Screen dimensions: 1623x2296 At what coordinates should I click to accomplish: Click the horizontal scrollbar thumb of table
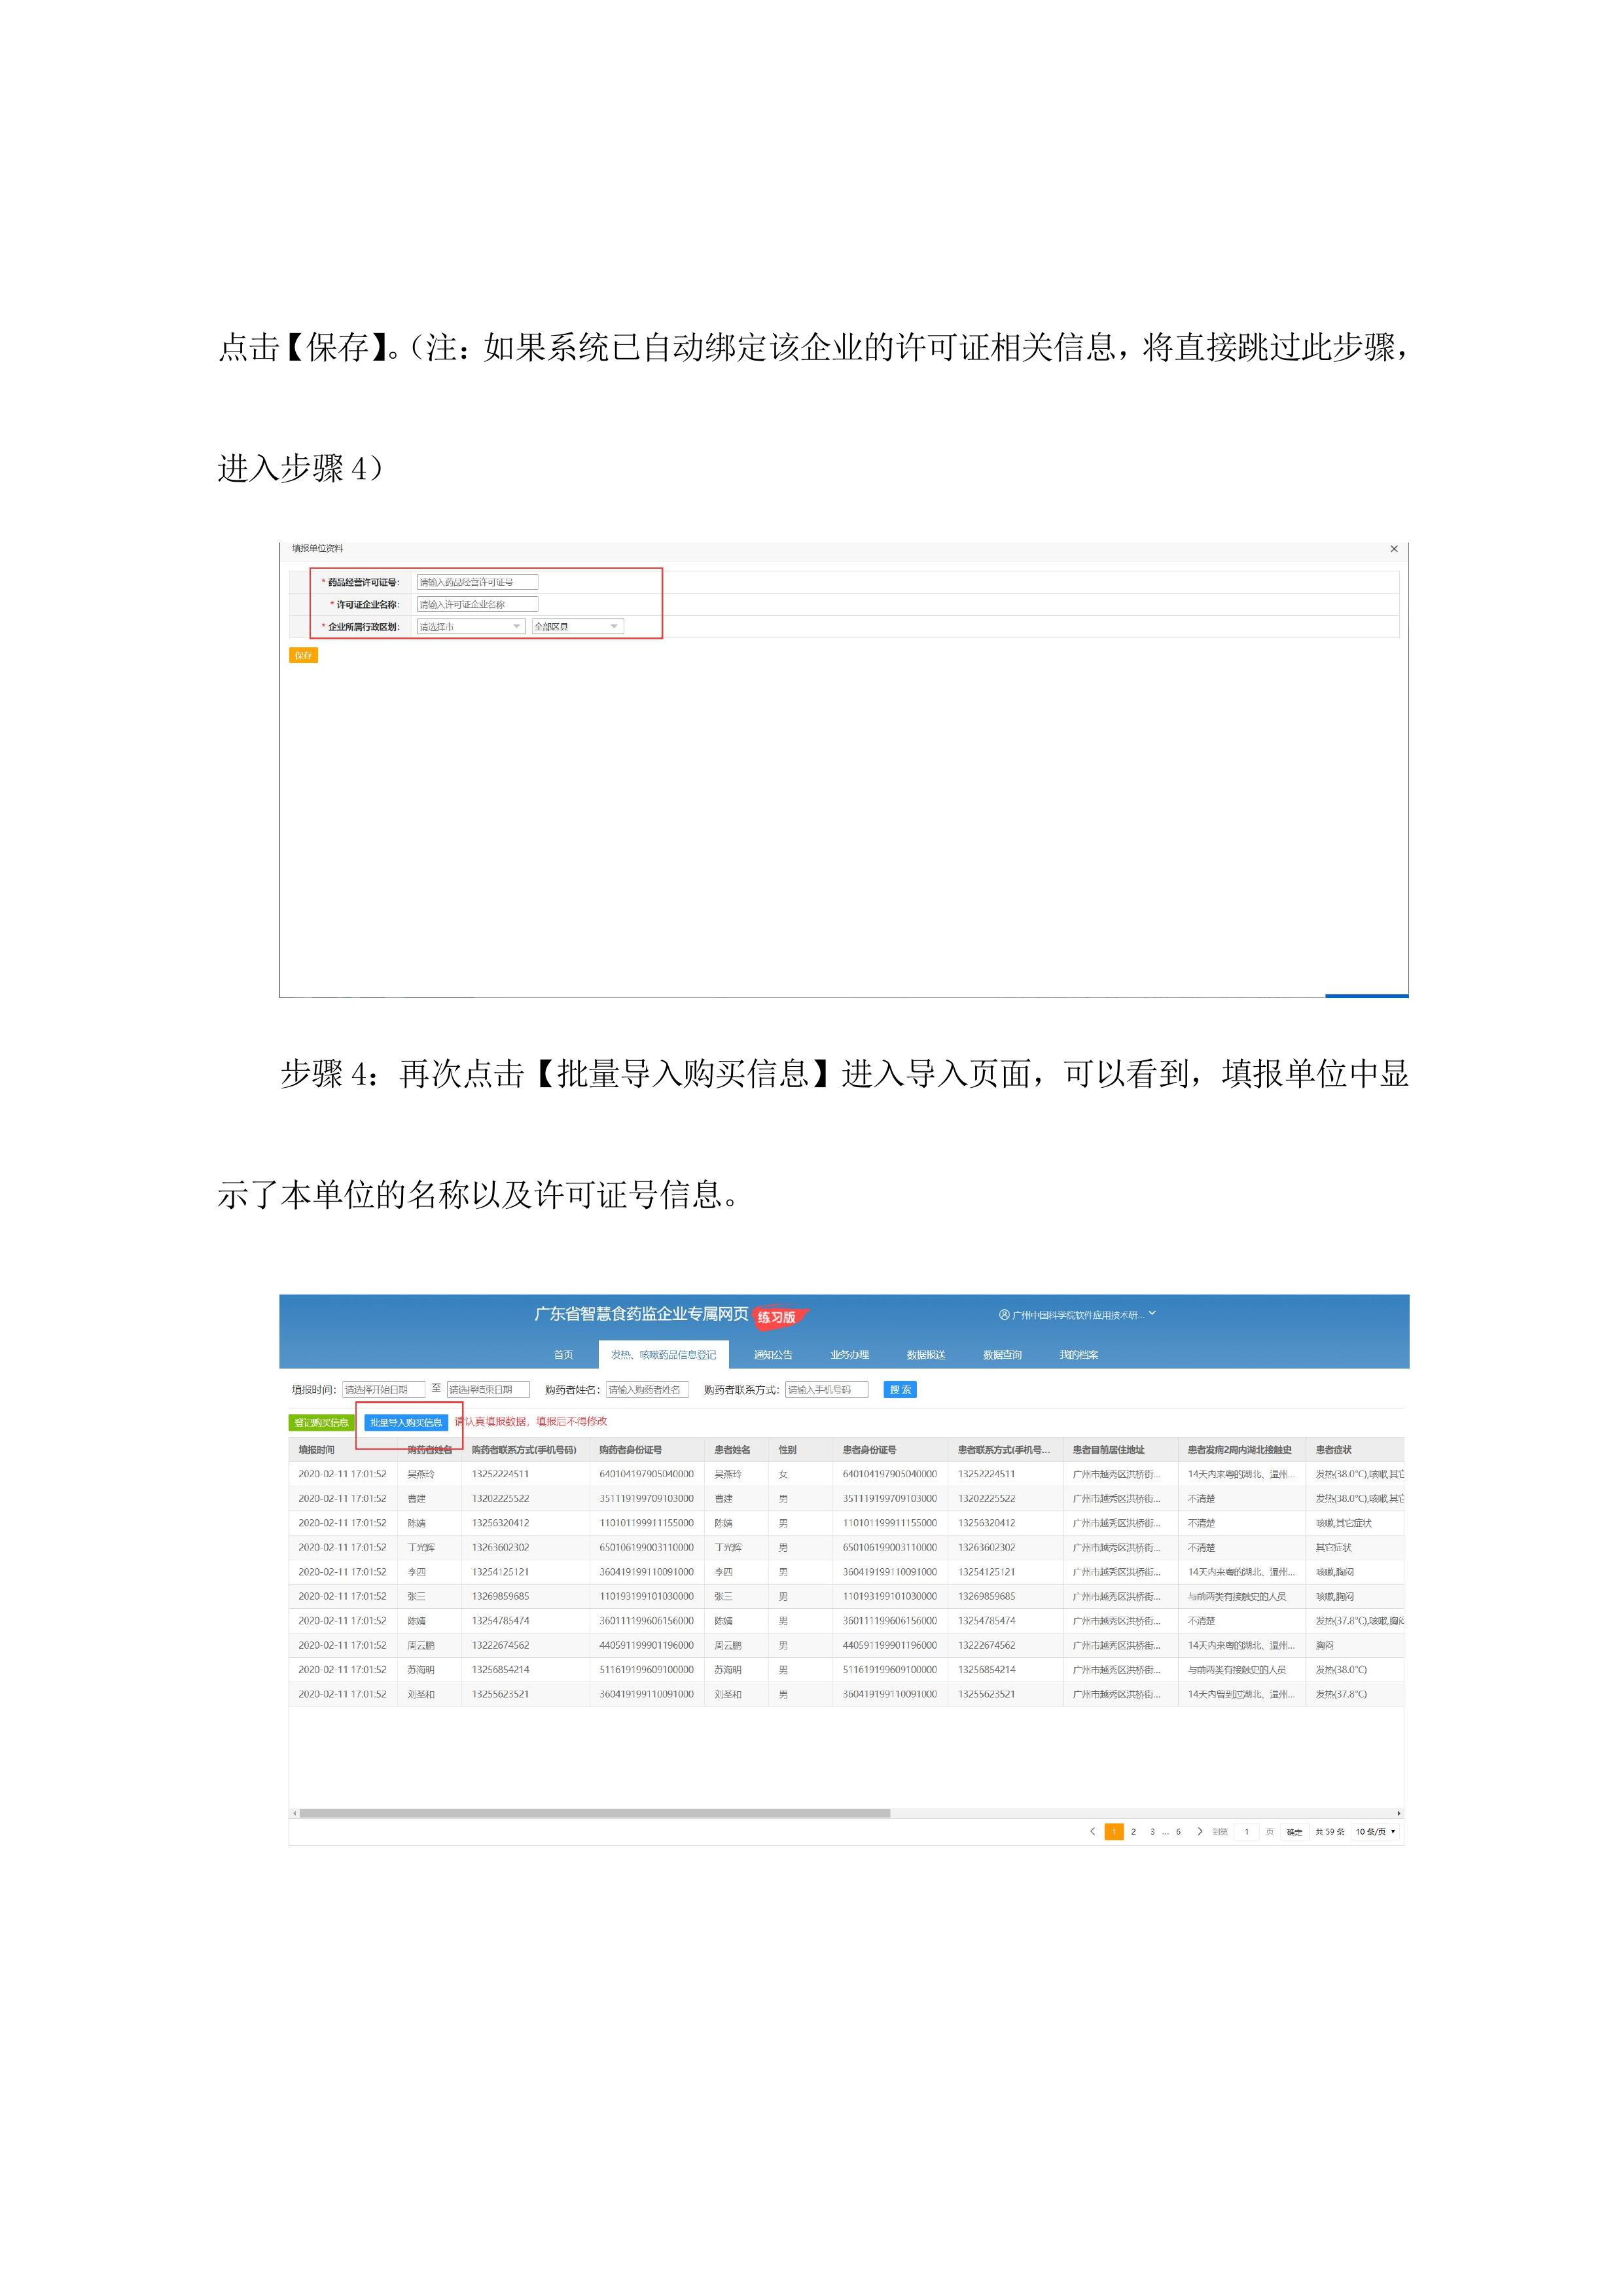point(594,1812)
